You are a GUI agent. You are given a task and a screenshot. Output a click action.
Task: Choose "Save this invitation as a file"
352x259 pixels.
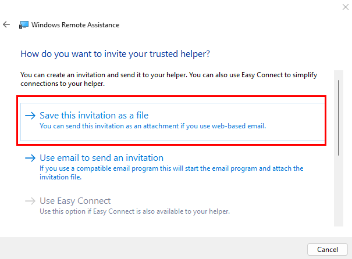tap(98, 116)
